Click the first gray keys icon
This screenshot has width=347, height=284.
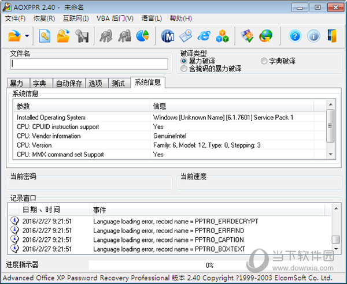pyautogui.click(x=106, y=36)
